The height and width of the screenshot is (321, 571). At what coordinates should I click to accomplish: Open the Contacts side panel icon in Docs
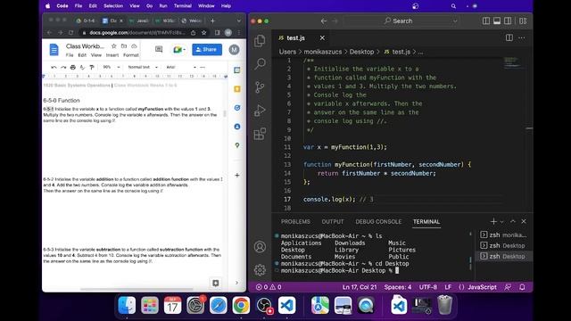(237, 127)
